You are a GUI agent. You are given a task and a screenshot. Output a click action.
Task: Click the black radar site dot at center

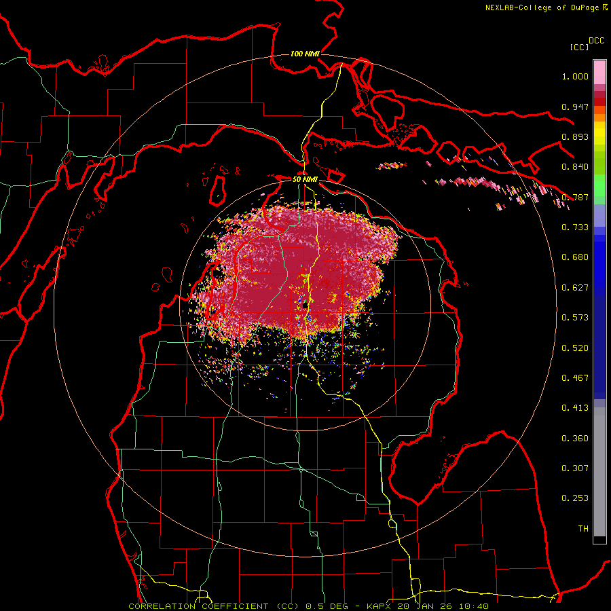point(305,306)
